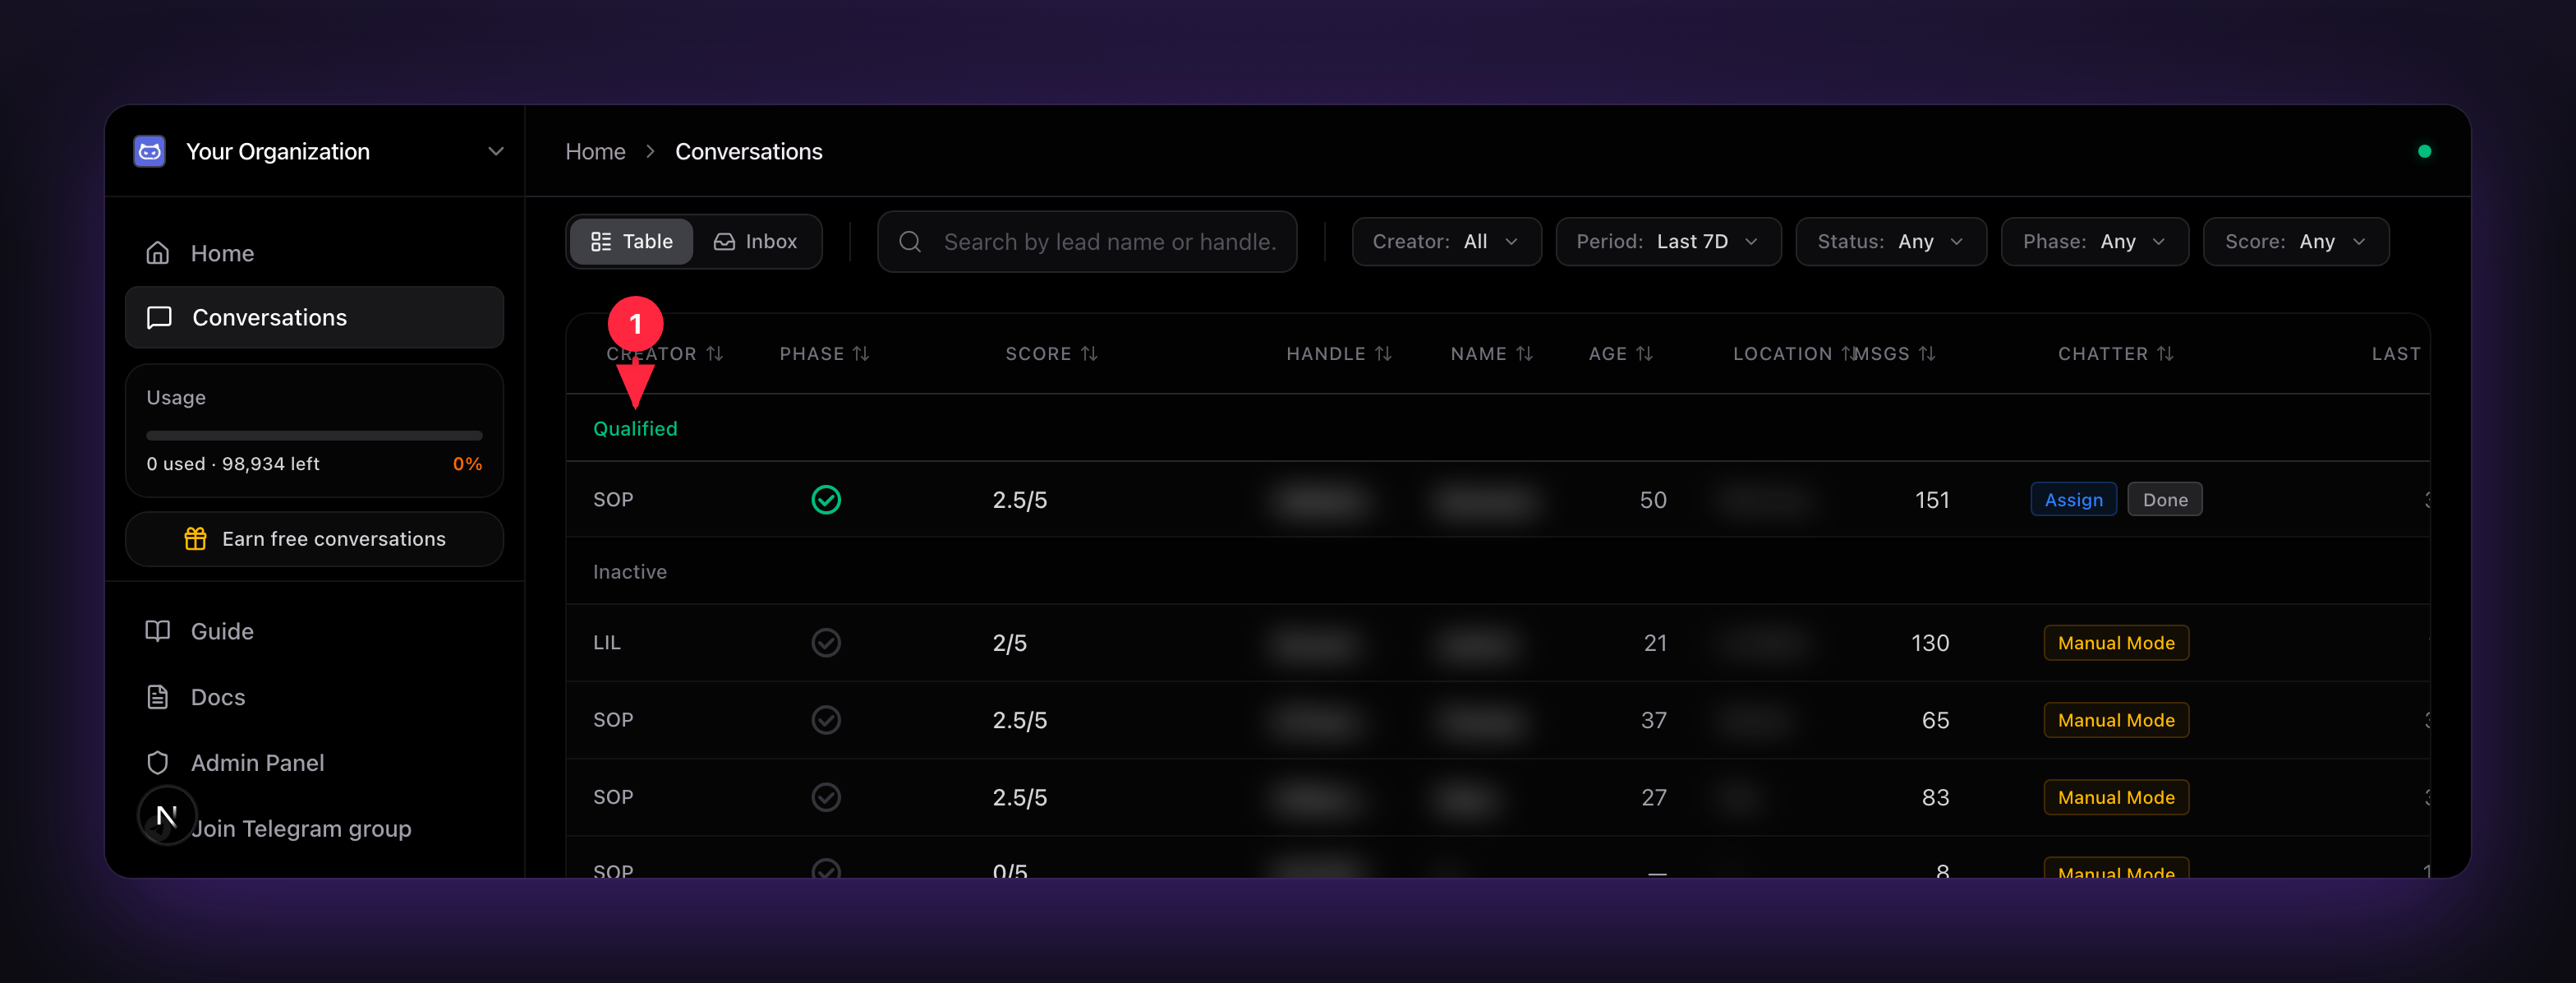The height and width of the screenshot is (983, 2576).
Task: Select the Table view tab
Action: tap(631, 242)
